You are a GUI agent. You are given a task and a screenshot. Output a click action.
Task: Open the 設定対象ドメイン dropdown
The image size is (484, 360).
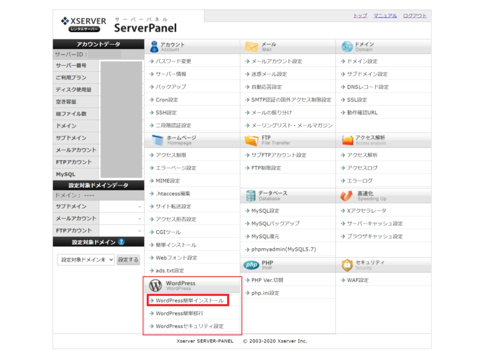pos(86,260)
